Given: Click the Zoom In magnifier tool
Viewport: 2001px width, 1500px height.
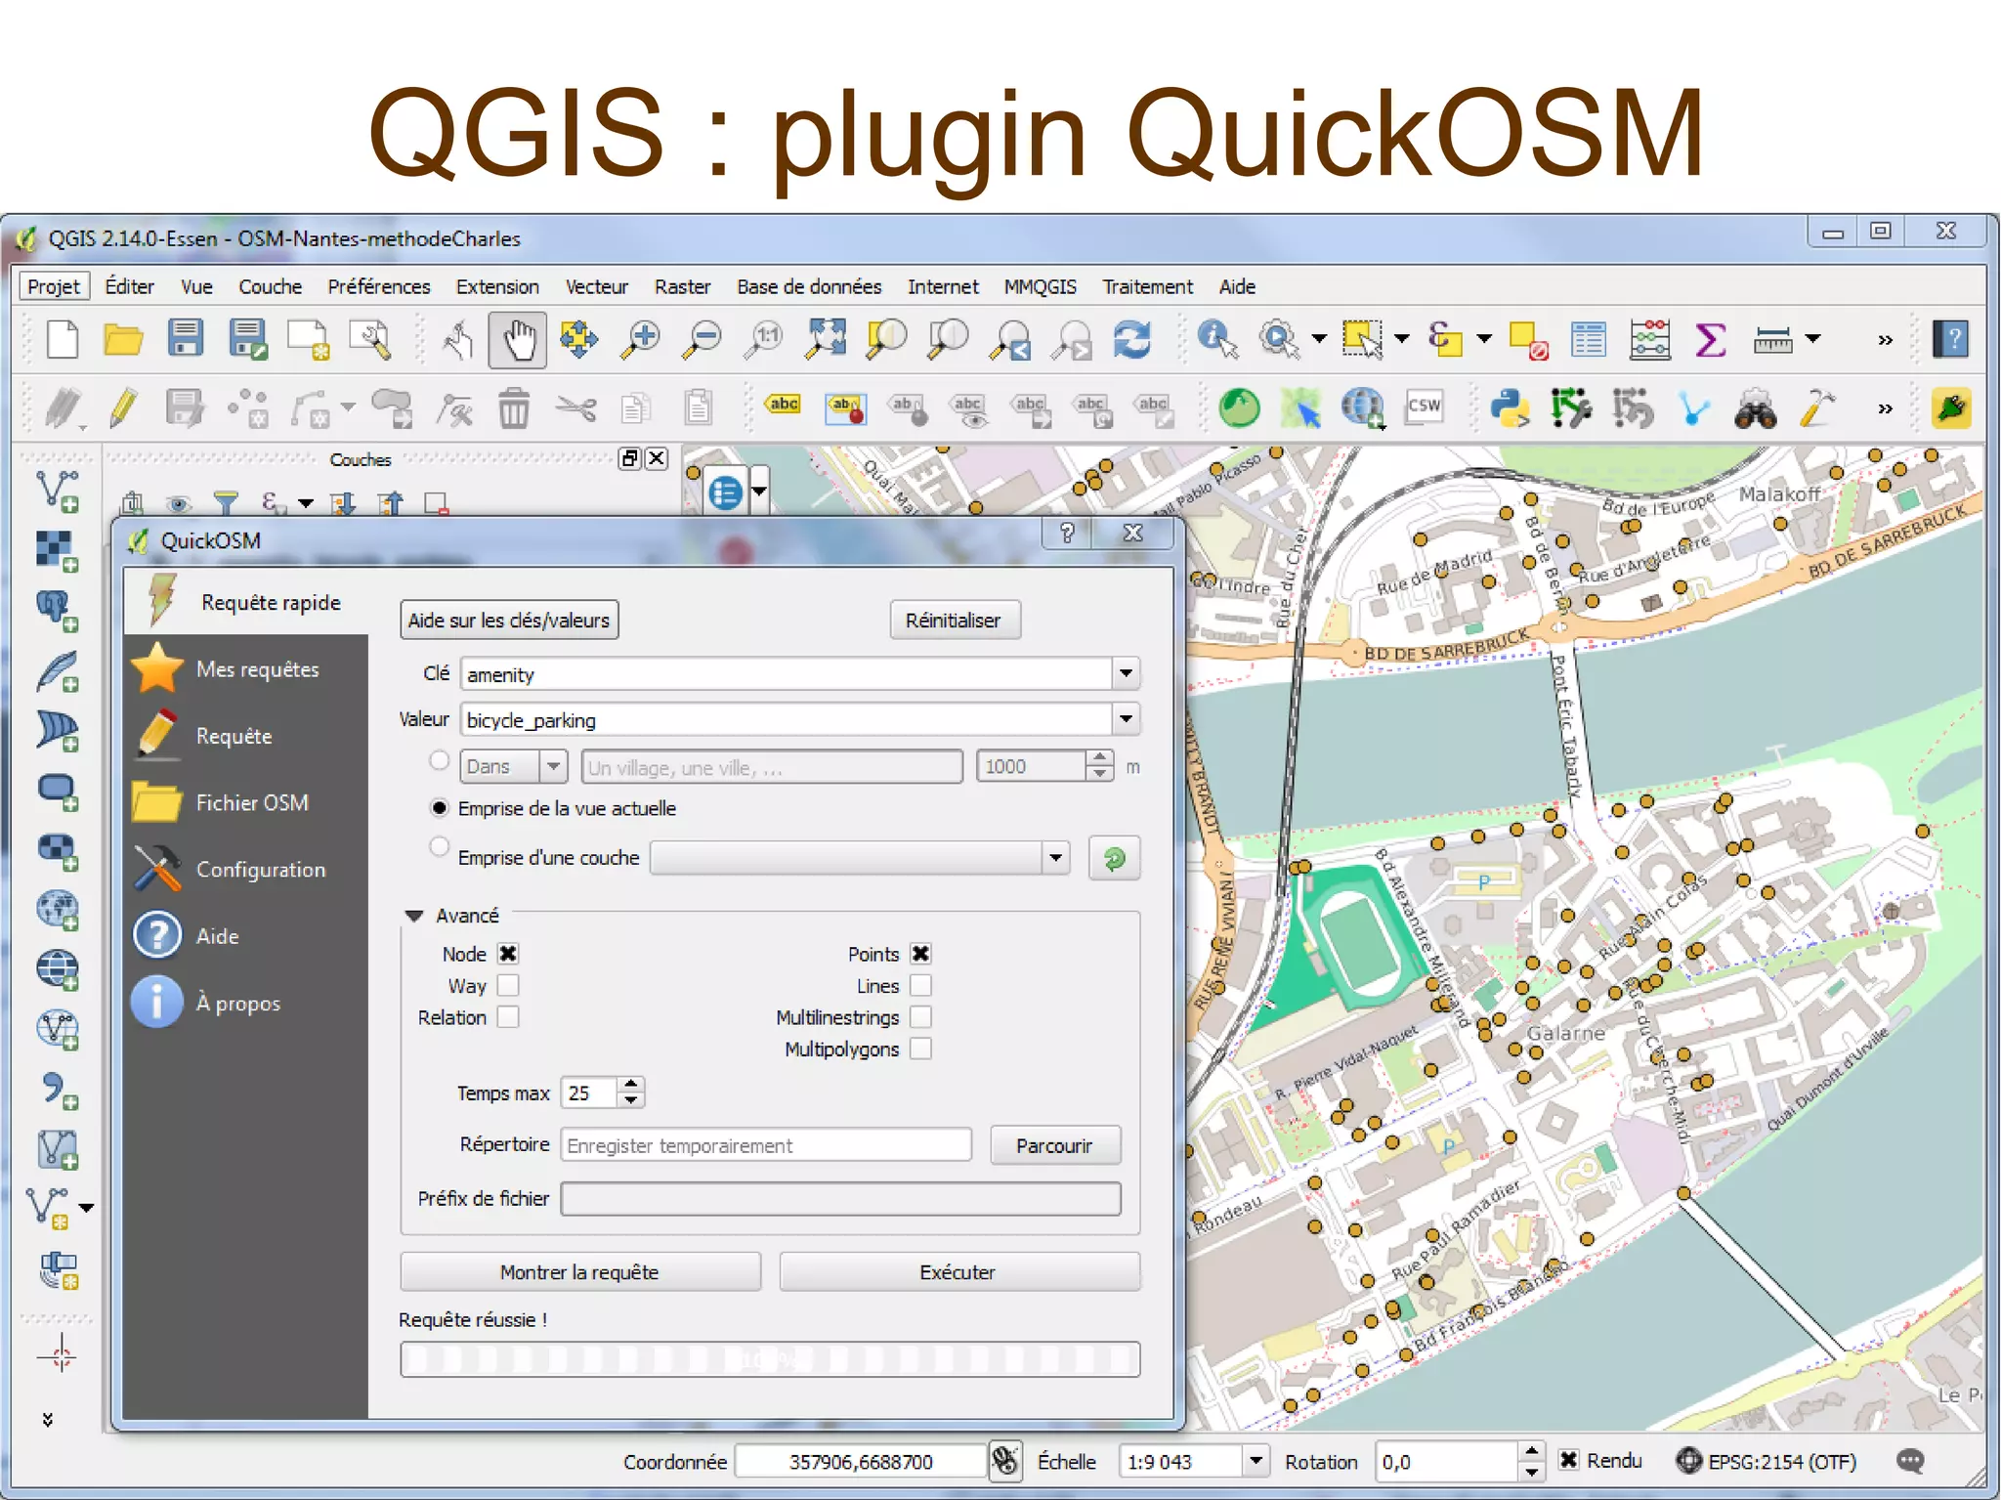Looking at the screenshot, I should 641,340.
